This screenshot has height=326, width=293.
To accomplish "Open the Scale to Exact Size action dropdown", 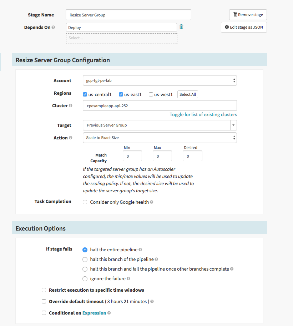I will (159, 138).
